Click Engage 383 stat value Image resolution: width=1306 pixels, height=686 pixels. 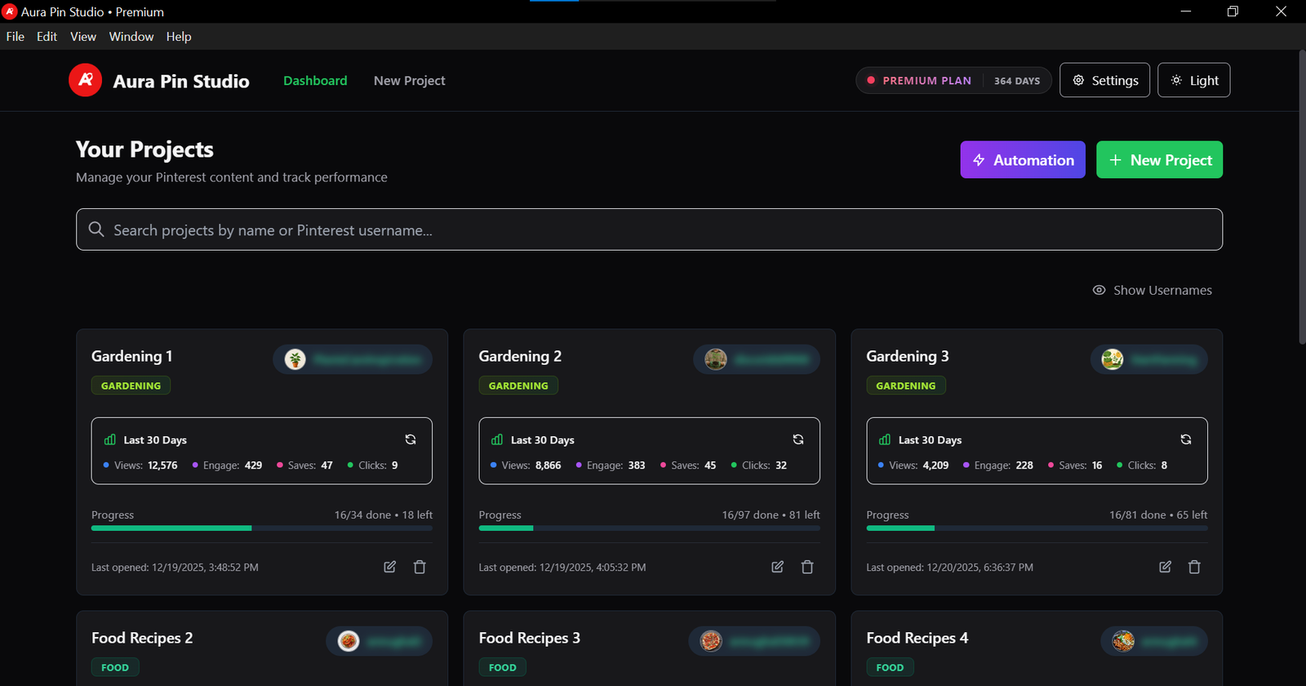637,465
